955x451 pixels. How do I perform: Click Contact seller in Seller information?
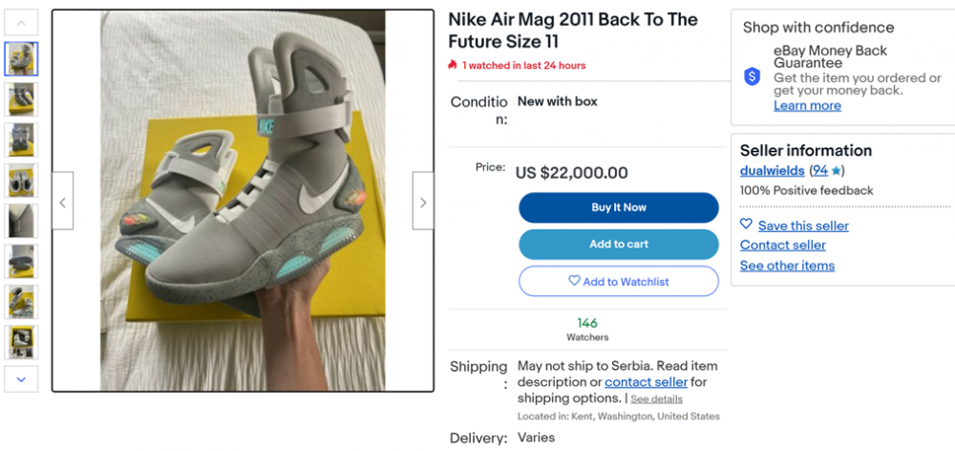[783, 245]
